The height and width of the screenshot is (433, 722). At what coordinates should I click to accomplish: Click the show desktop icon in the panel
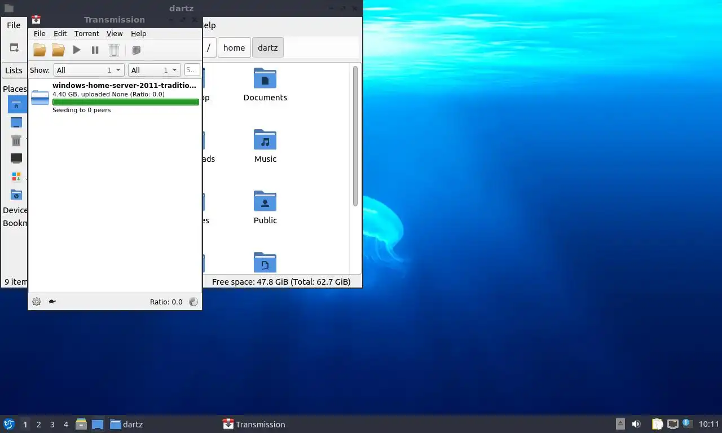coord(97,424)
